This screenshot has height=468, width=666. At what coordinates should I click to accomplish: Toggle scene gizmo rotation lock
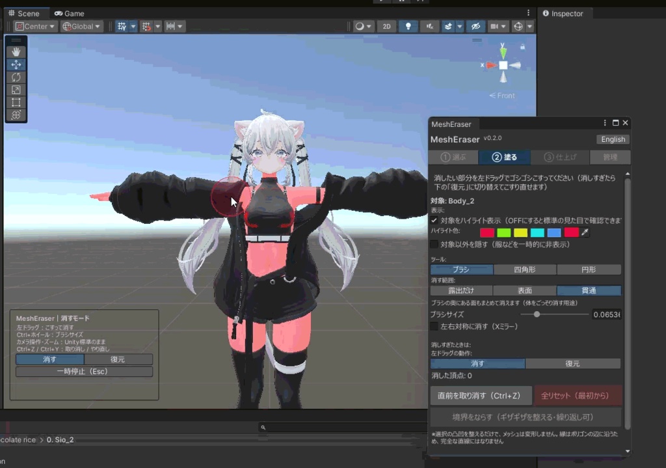[x=522, y=47]
